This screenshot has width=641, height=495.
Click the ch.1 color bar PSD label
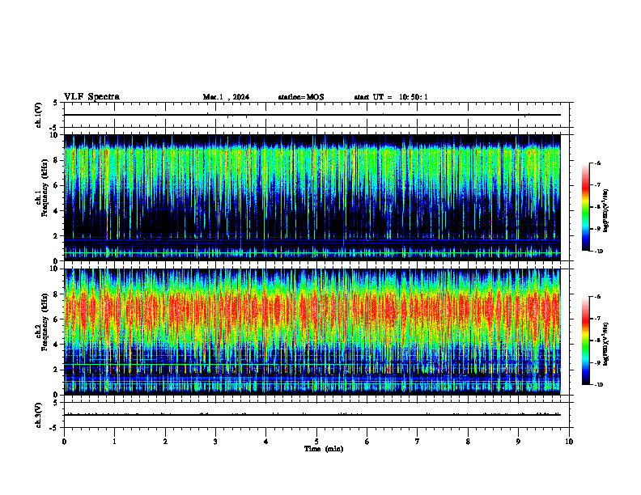tap(606, 210)
